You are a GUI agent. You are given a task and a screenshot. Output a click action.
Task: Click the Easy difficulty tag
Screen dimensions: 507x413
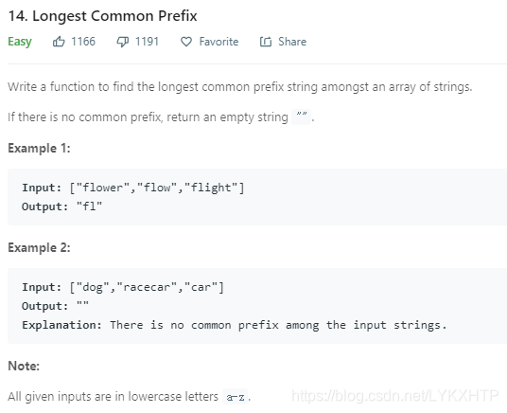coord(20,42)
